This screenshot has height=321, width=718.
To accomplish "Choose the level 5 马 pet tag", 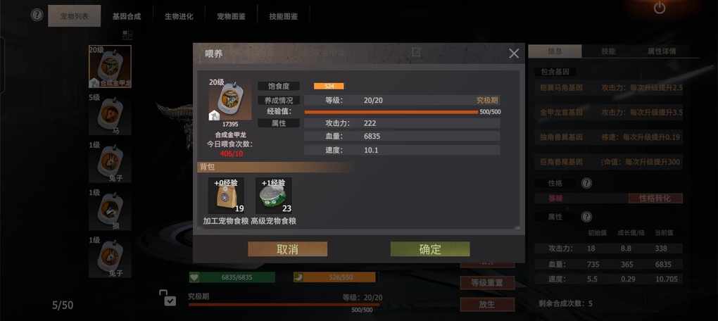I will (110, 115).
